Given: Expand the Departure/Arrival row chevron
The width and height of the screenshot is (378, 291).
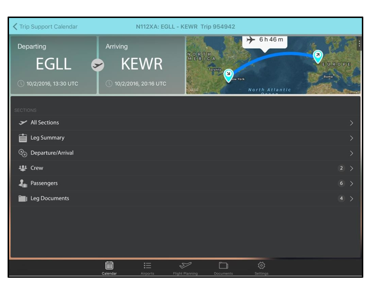Looking at the screenshot, I should tap(351, 153).
